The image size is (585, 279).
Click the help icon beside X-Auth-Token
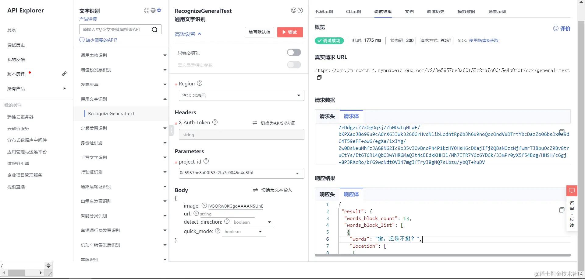[215, 122]
